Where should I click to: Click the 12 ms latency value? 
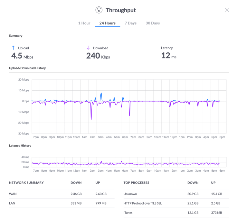pyautogui.click(x=169, y=55)
